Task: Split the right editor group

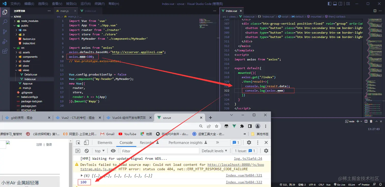Action: click(x=375, y=11)
